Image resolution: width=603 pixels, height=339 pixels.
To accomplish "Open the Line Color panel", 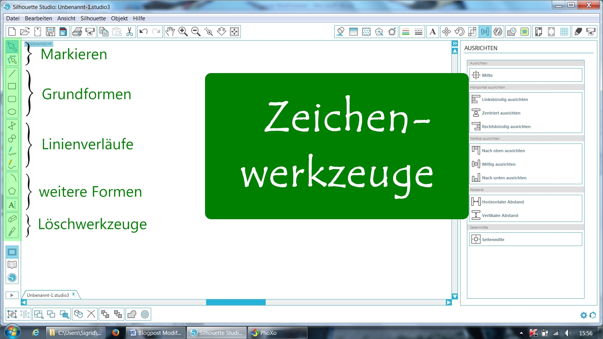I will click(406, 32).
